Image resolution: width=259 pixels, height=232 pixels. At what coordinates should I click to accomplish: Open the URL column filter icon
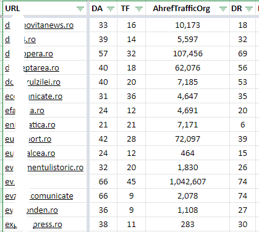click(80, 9)
